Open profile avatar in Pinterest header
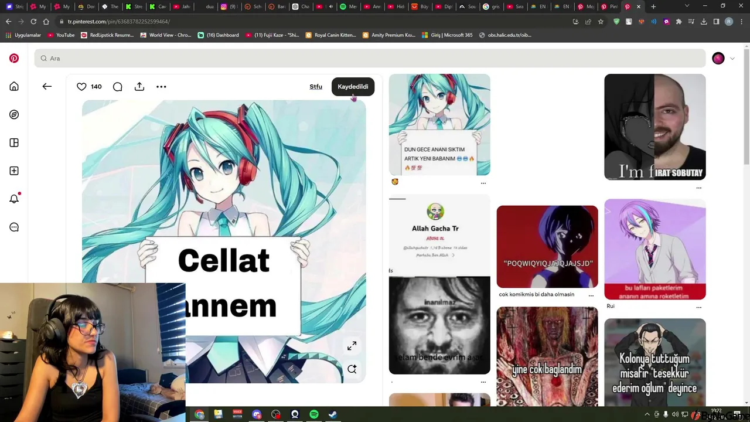The width and height of the screenshot is (750, 422). click(718, 58)
